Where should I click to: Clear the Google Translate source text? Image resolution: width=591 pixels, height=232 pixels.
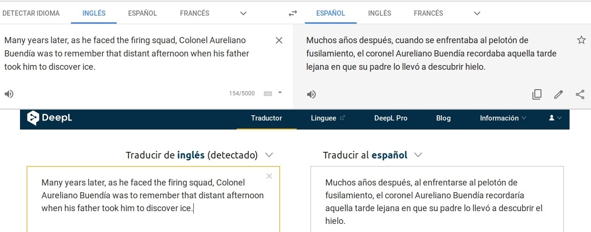click(x=279, y=40)
